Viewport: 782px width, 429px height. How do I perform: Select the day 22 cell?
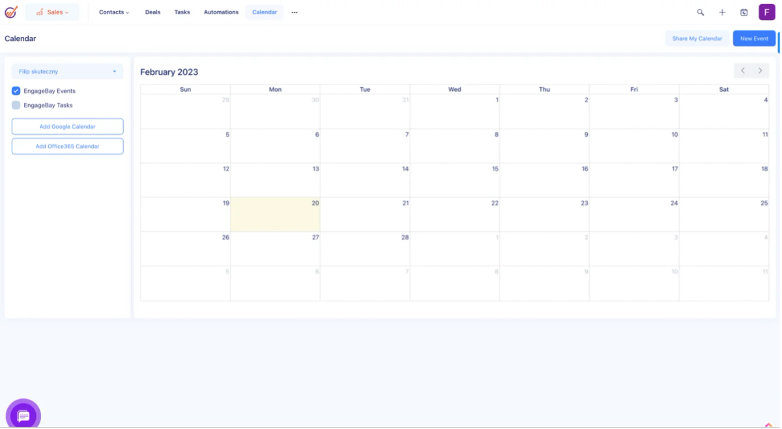(455, 214)
